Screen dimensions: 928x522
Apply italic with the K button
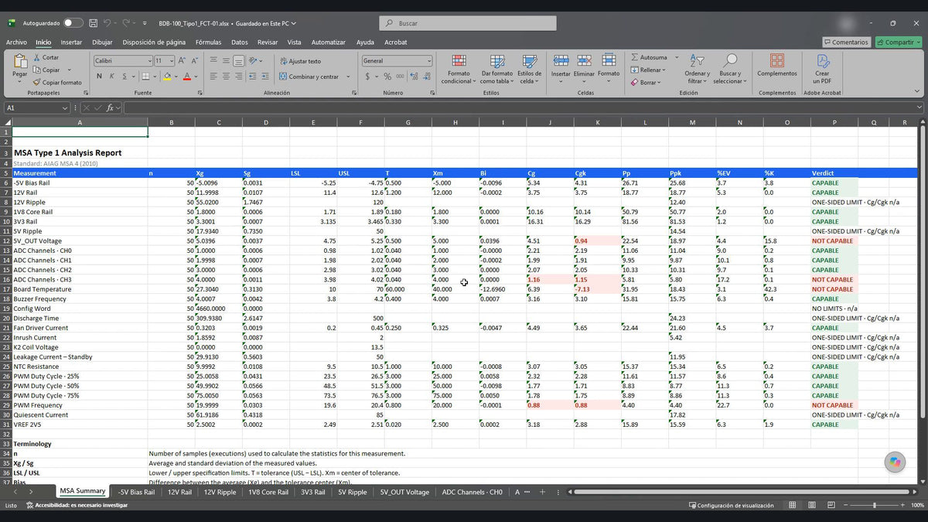point(112,76)
